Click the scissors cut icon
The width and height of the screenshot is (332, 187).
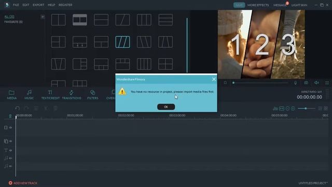[x=46, y=109]
